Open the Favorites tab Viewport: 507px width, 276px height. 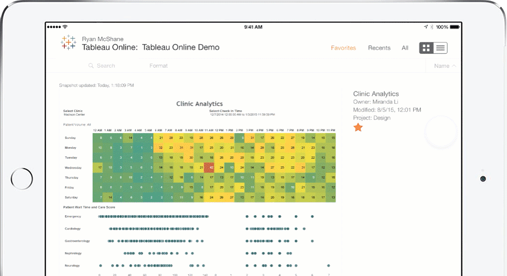(x=343, y=48)
